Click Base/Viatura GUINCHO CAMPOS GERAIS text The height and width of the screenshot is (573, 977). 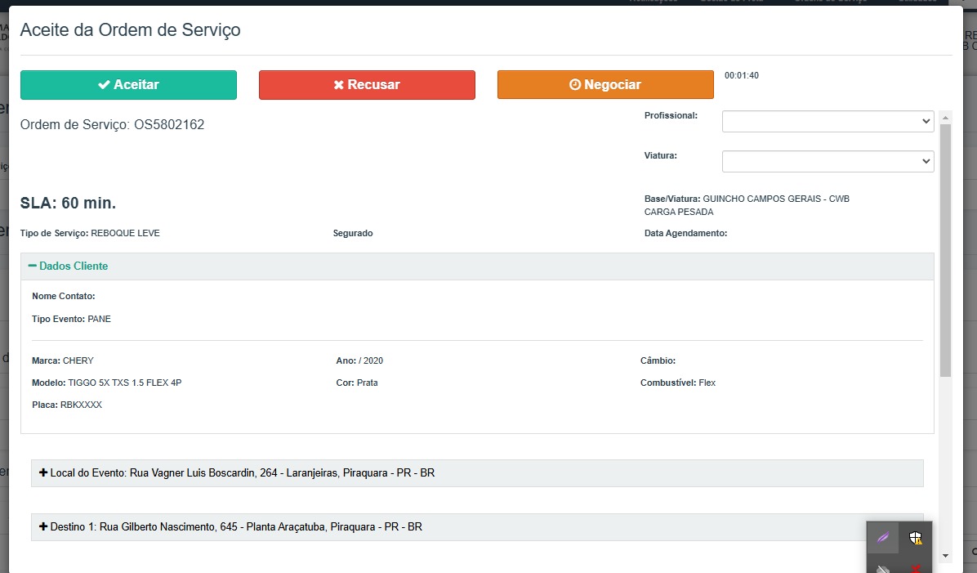pos(747,205)
